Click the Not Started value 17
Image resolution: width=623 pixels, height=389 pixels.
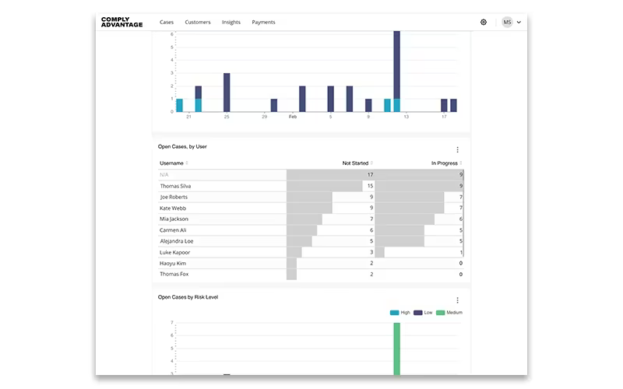tap(370, 174)
